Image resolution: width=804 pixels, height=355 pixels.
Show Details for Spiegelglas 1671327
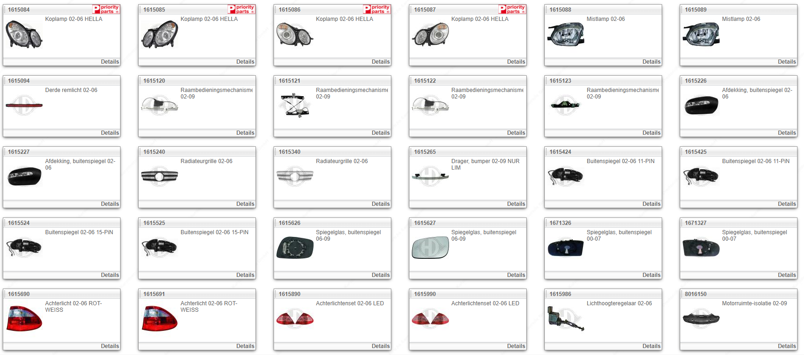click(787, 275)
